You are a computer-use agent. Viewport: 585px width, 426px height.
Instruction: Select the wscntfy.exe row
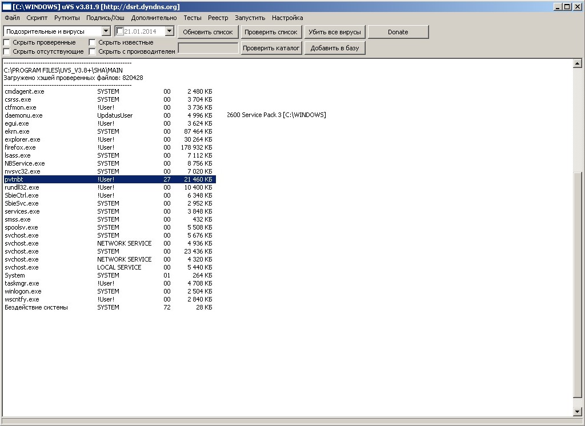pos(109,299)
